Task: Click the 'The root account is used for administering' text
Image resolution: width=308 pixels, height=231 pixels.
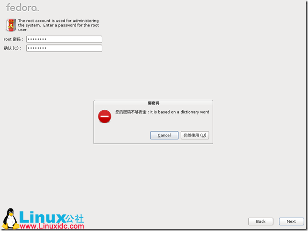Action: tap(58, 21)
